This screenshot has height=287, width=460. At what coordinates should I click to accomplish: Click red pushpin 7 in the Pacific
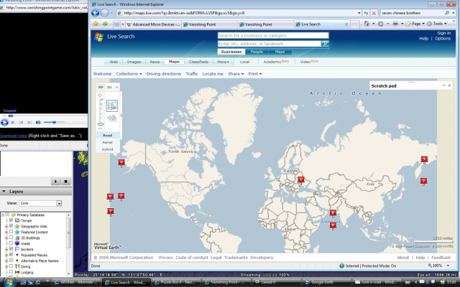pos(110,212)
